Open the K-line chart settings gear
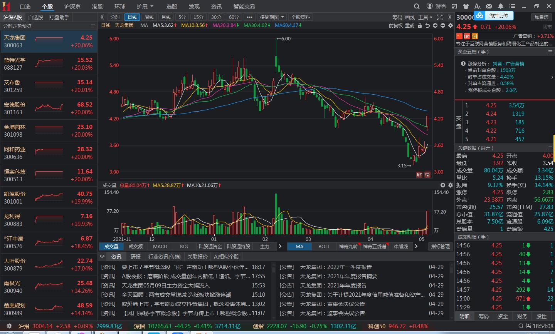 point(451,25)
